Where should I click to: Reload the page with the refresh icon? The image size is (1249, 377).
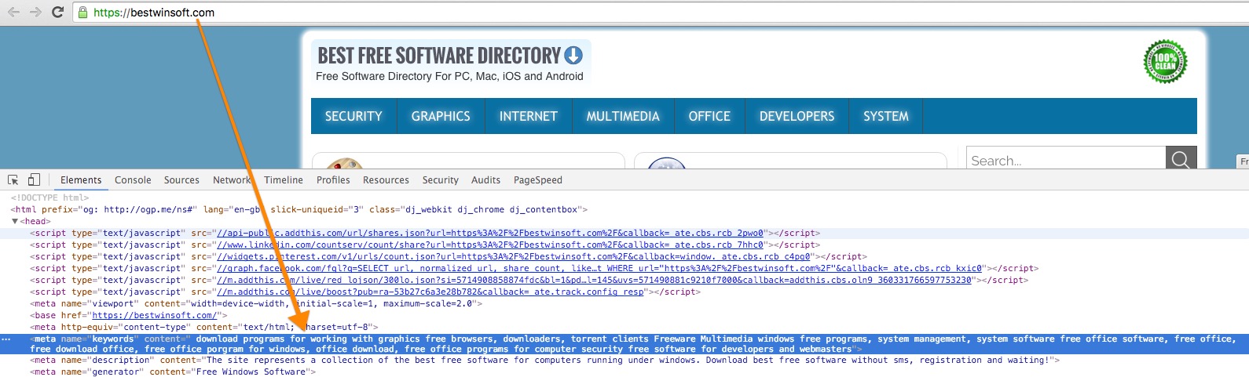[57, 12]
